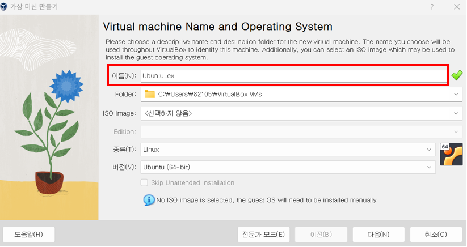Screen dimensions: 467x247
Task: Click the Ubuntu 64-bit OS type icon
Action: [x=451, y=154]
